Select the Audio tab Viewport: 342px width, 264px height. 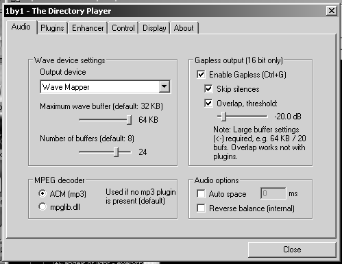click(x=21, y=27)
